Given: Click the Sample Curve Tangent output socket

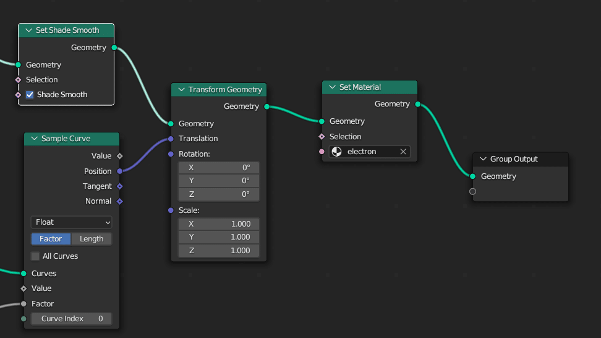Looking at the screenshot, I should tap(119, 186).
